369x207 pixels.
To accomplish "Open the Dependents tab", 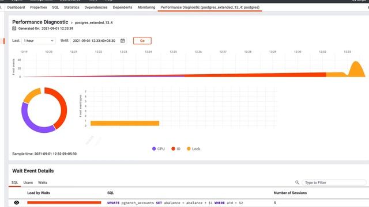I will pos(122,7).
